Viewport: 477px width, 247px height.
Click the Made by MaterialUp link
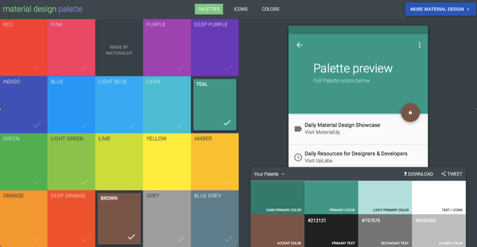click(x=119, y=50)
